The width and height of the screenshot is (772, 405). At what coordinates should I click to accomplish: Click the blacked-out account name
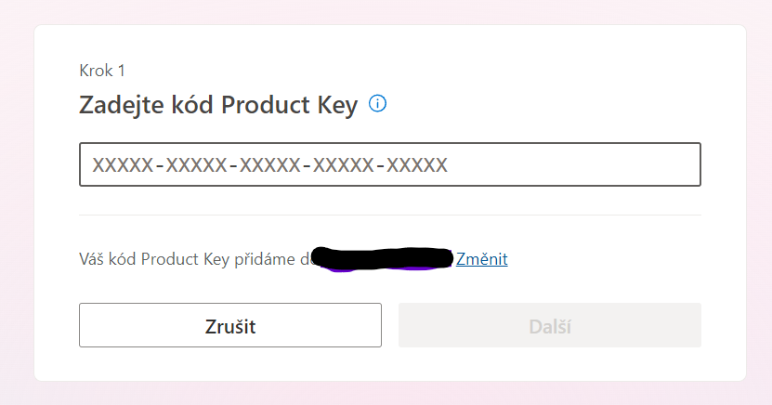[x=383, y=259]
